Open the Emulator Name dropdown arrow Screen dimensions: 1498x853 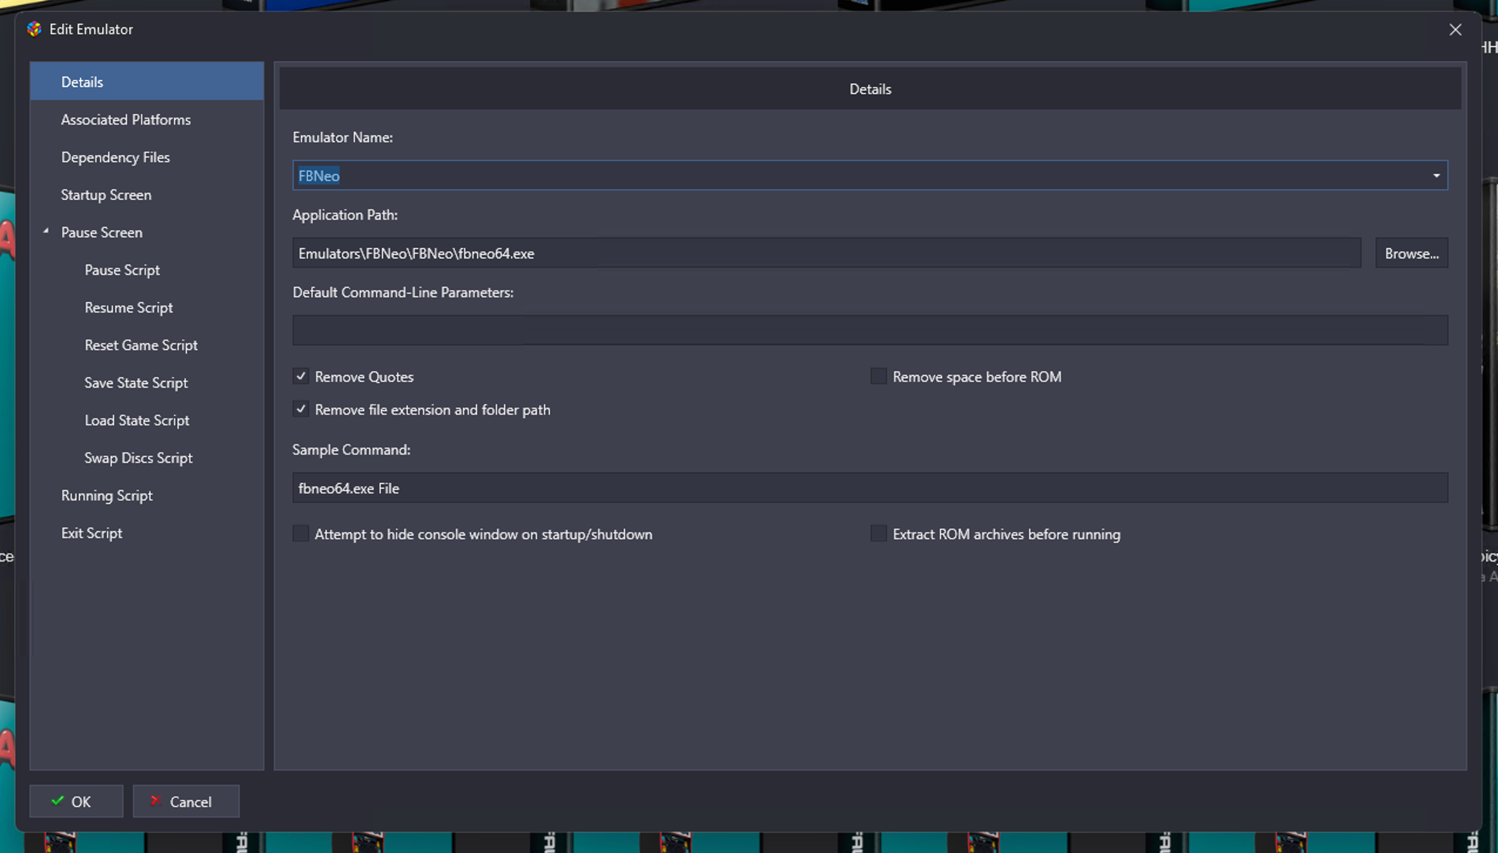click(x=1436, y=176)
